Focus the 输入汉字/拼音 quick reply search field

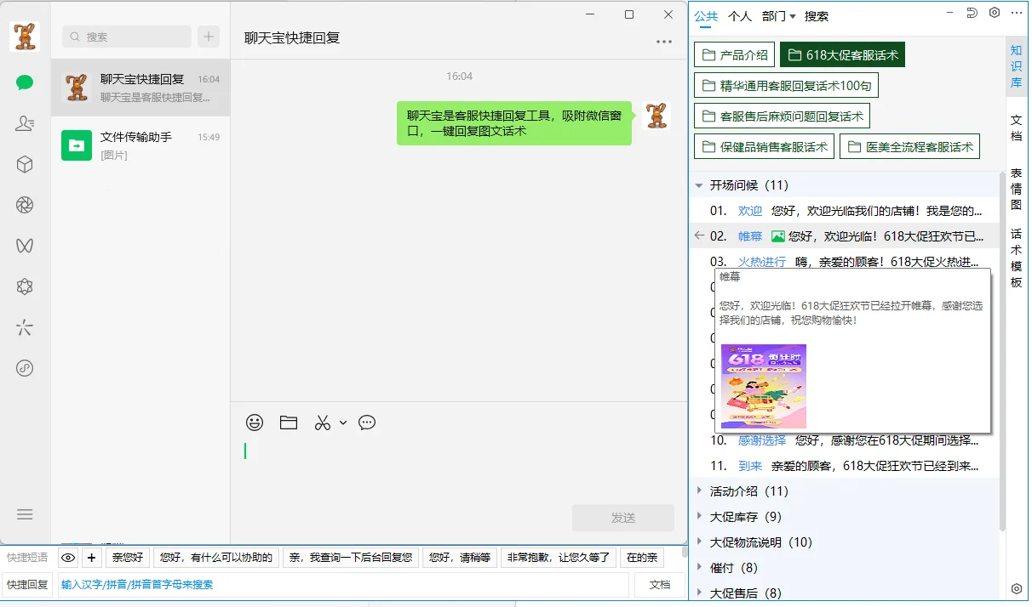pyautogui.click(x=343, y=585)
